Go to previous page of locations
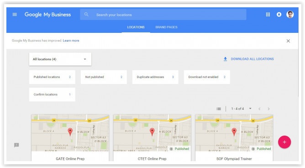 259,109
